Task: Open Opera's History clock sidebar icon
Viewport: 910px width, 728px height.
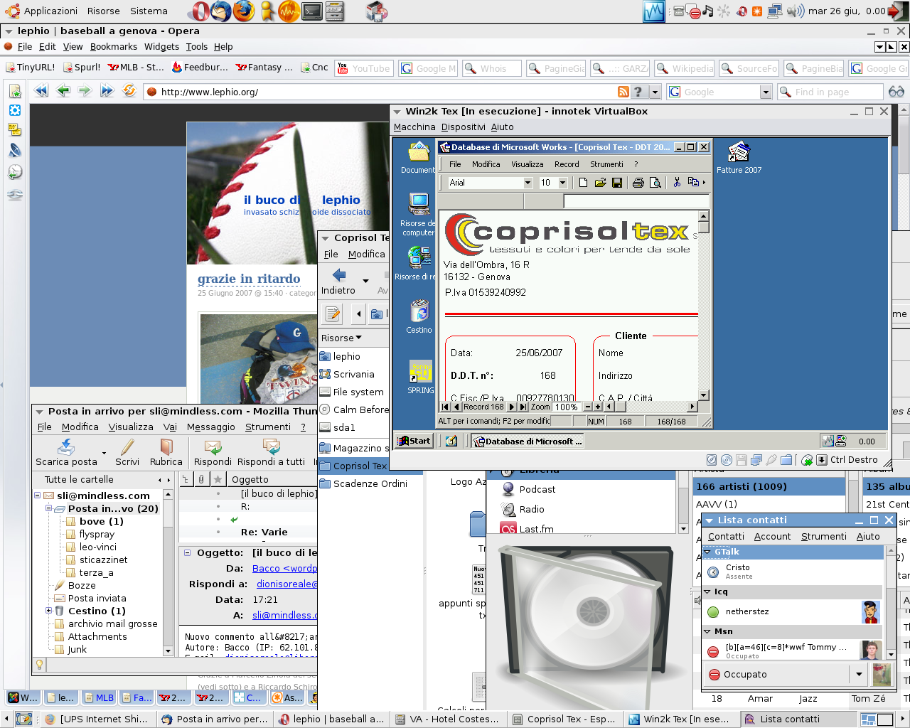Action: point(15,172)
